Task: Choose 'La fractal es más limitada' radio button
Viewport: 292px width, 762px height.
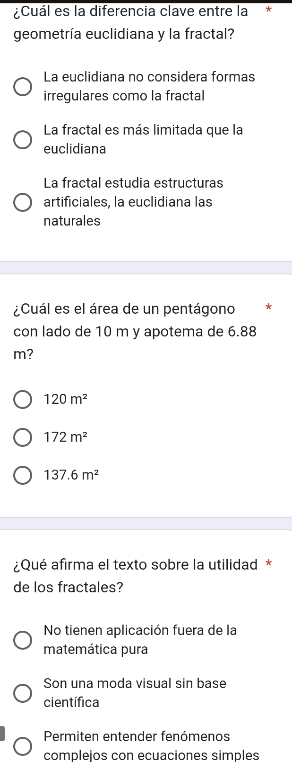Action: point(23,140)
